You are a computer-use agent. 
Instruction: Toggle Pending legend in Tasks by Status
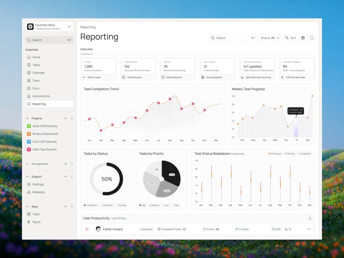[x=121, y=205]
